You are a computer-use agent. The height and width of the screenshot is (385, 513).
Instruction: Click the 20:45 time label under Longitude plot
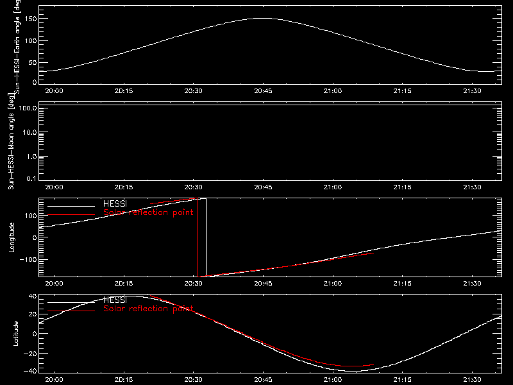[263, 284]
